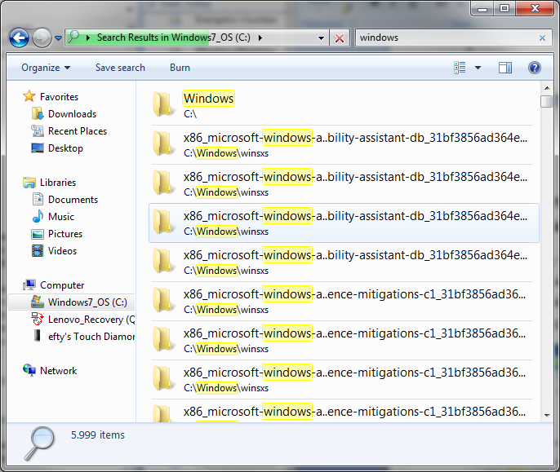Open Recent Places in the sidebar
560x472 pixels.
click(x=78, y=131)
